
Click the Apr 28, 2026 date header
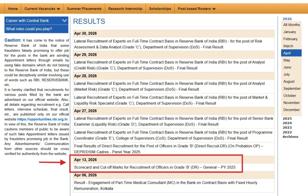[85, 76]
